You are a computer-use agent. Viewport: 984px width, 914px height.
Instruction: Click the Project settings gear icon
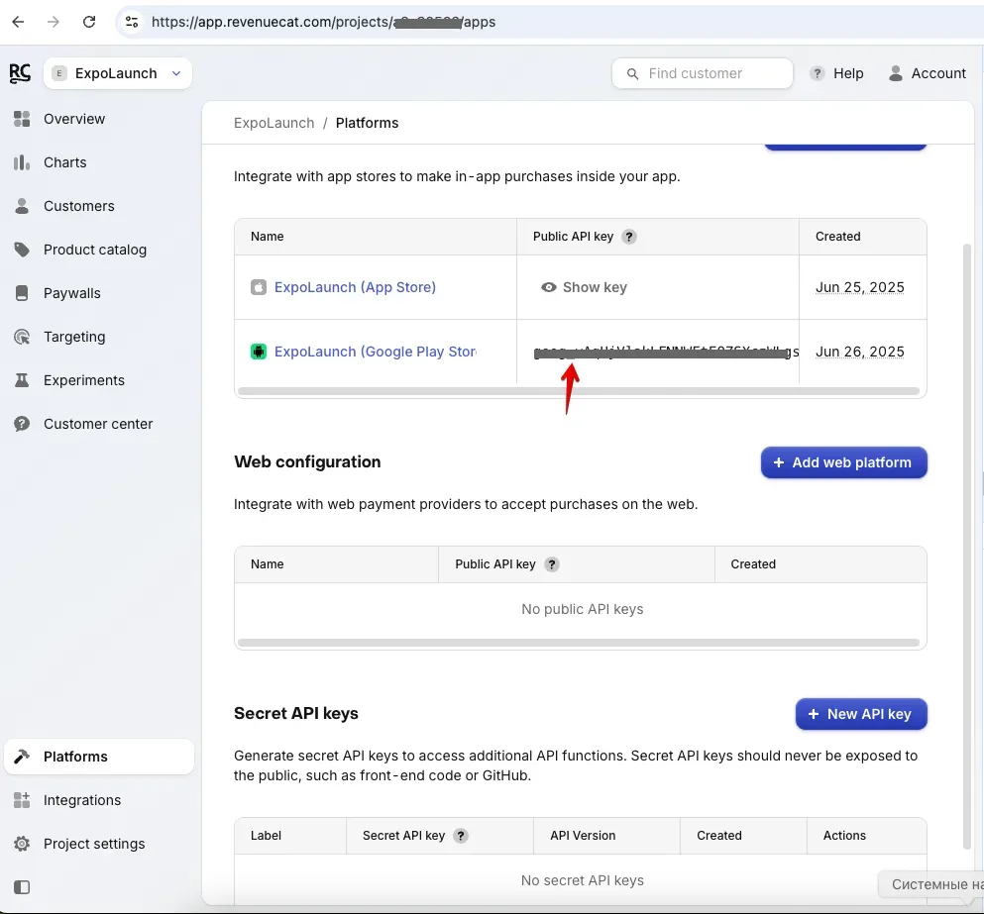pyautogui.click(x=22, y=844)
